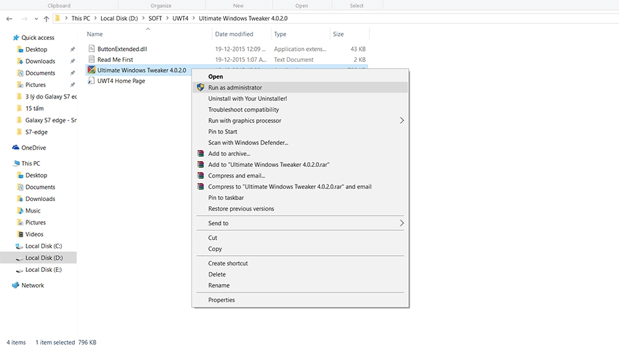619x348 pixels.
Task: Click the OneDrive cloud icon
Action: point(15,148)
